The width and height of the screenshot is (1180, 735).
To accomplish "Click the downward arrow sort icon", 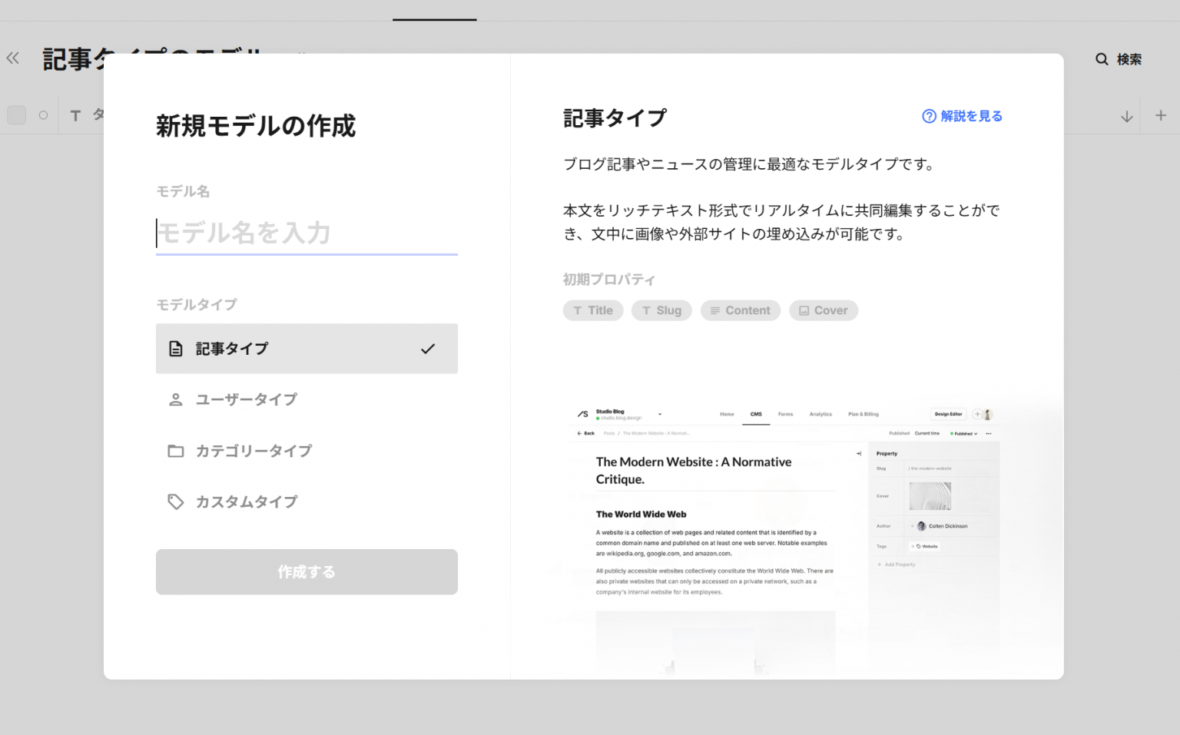I will pyautogui.click(x=1126, y=114).
